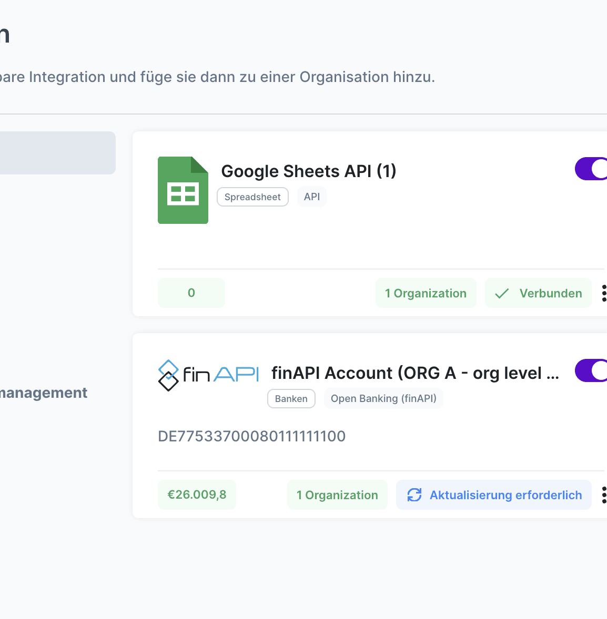Click the Google Sheets logo icon
Viewport: 607px width, 619px height.
point(183,190)
